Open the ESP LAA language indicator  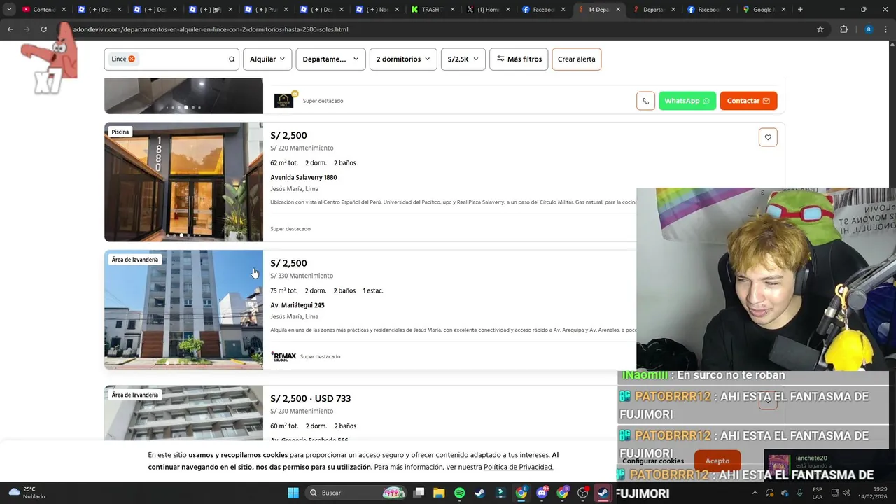click(818, 493)
